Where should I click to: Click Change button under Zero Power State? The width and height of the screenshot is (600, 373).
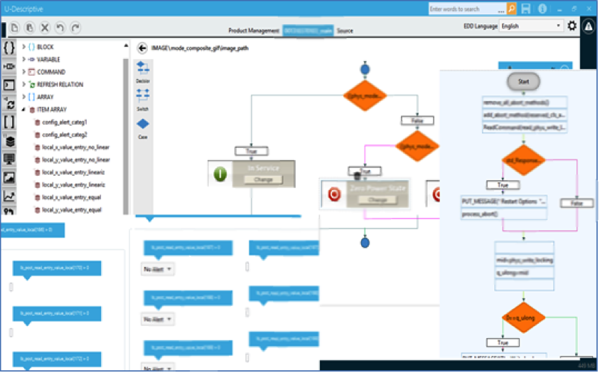(x=377, y=200)
